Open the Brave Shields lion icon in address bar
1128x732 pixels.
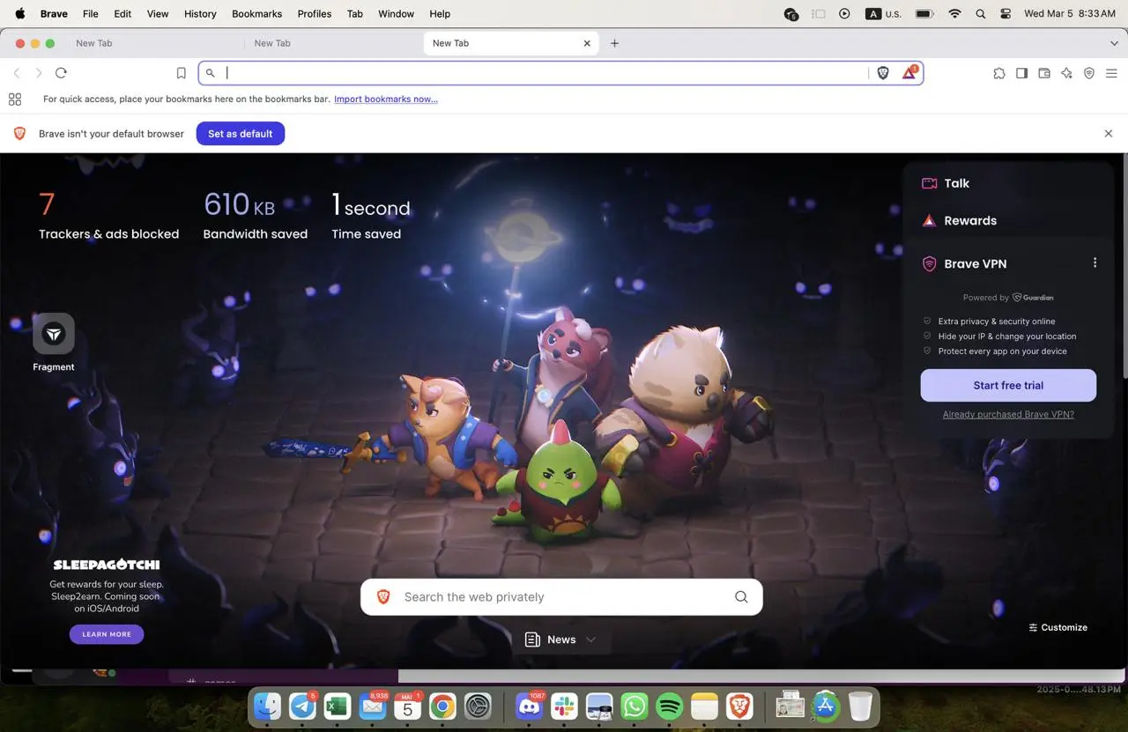coord(883,73)
